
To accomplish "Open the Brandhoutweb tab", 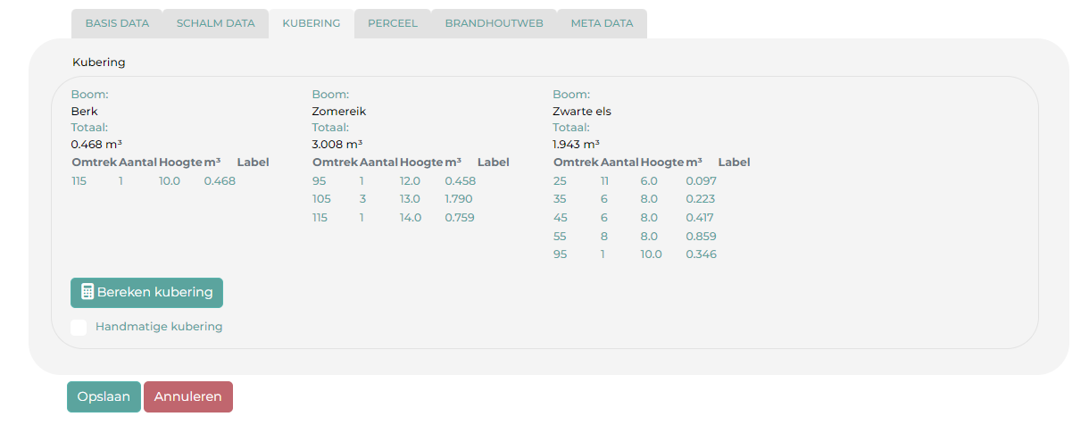I will tap(494, 23).
